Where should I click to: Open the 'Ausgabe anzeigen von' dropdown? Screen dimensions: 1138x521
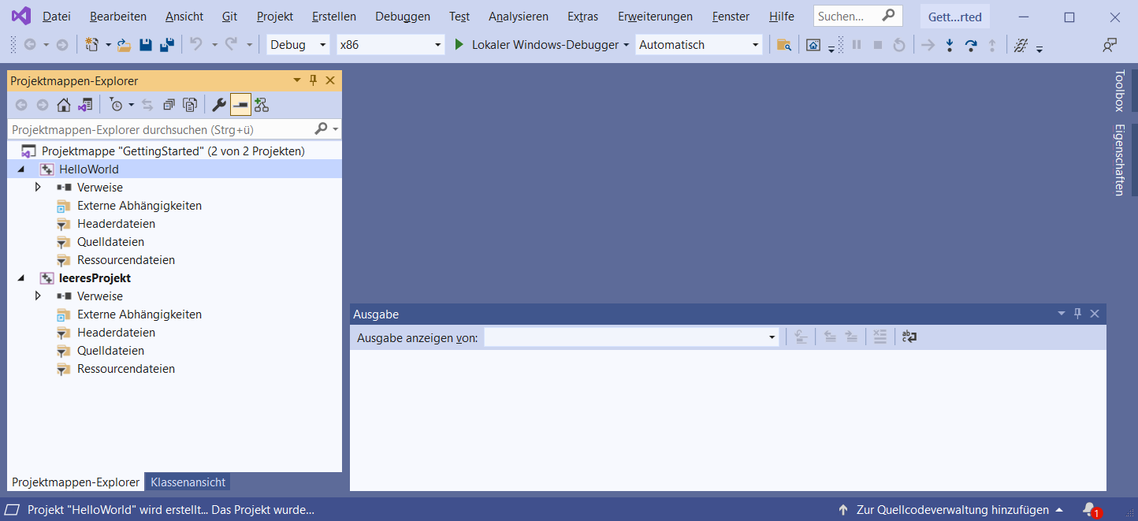click(x=771, y=337)
